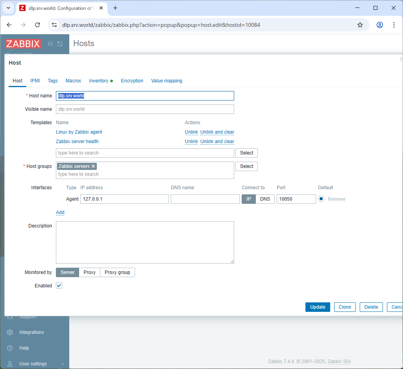Open Support from the sidebar
Screen dimensions: 403x369
(27, 317)
